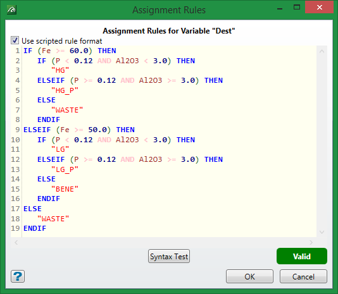This screenshot has height=294, width=338.
Task: Place cursor on the "HG_P" string line
Action: (65, 90)
